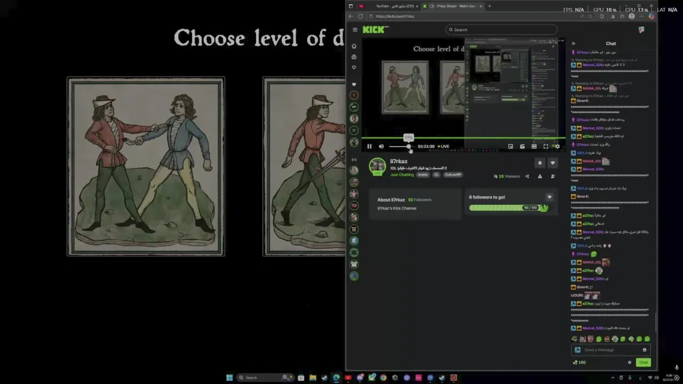Screen dimensions: 683x384
Task: Open the Home icon in Kick sidebar
Action: click(x=354, y=46)
